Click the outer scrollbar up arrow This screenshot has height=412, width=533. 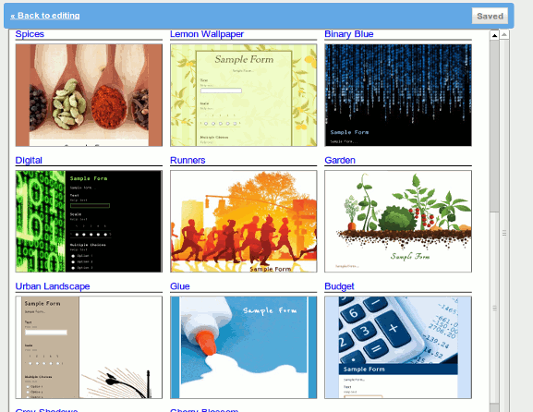(x=504, y=35)
